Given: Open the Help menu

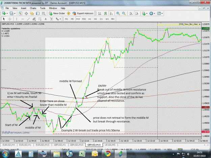Looking at the screenshot, I should tap(63, 8).
